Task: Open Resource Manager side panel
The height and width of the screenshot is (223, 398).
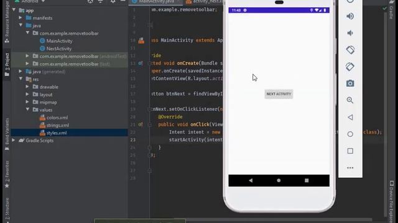Action: point(7,22)
